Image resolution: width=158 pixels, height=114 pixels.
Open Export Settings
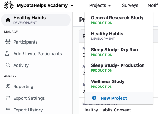29,98
